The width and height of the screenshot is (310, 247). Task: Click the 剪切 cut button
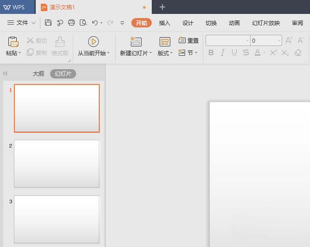(37, 41)
